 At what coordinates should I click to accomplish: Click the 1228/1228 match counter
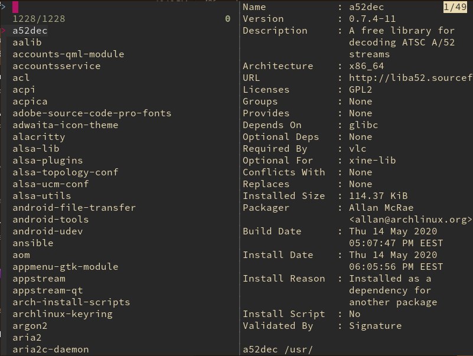pyautogui.click(x=38, y=19)
